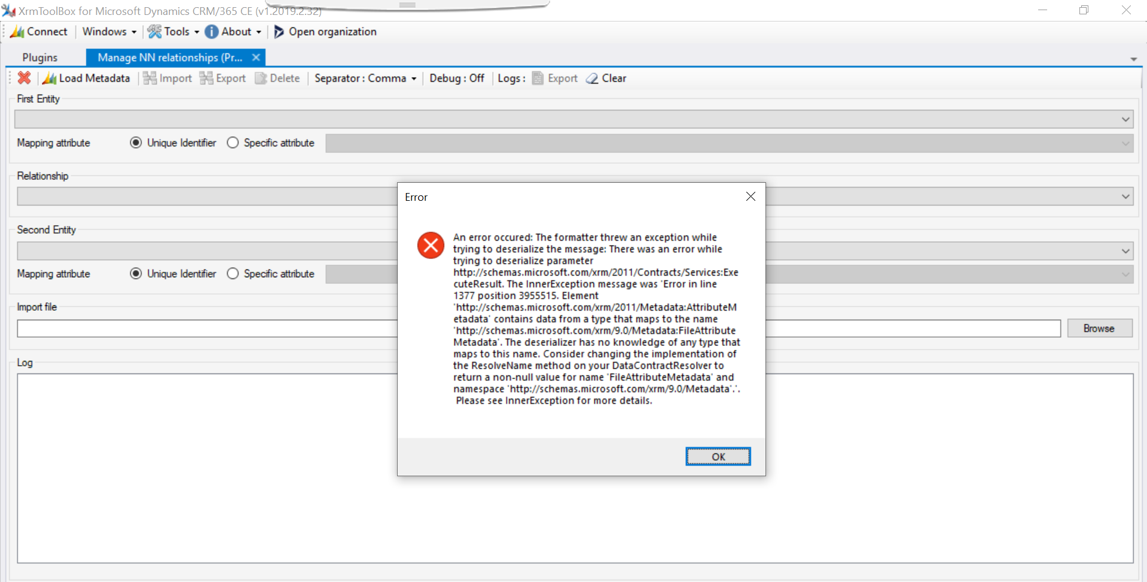
Task: Click the XrmToolBox title bar app icon
Action: point(9,10)
